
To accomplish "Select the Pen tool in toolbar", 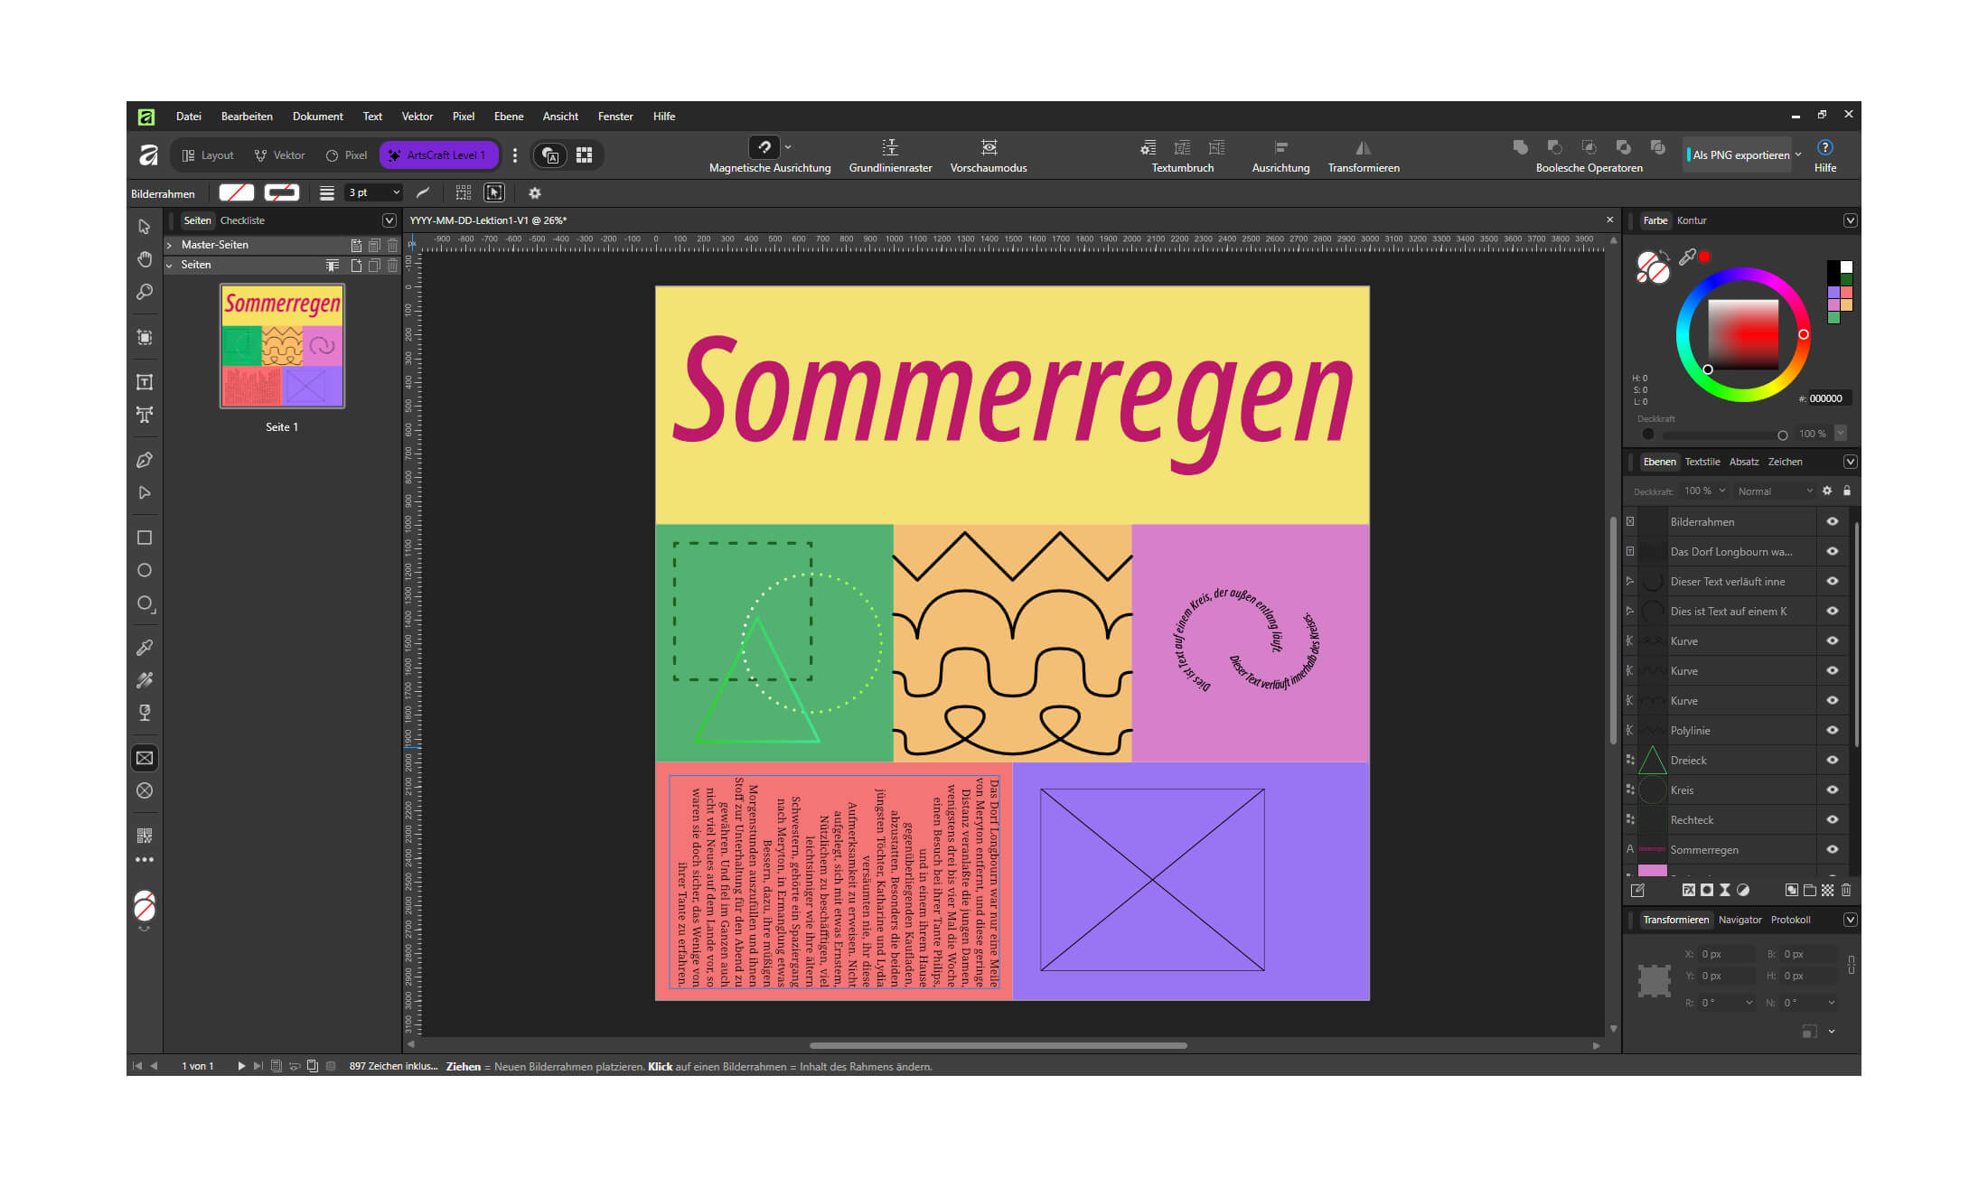I will [x=144, y=460].
